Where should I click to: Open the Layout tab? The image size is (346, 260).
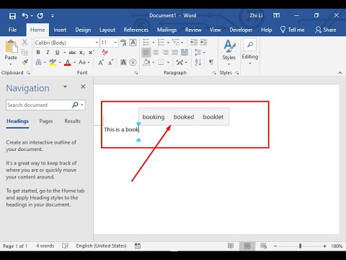click(x=107, y=30)
